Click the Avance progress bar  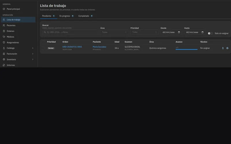click(x=187, y=49)
